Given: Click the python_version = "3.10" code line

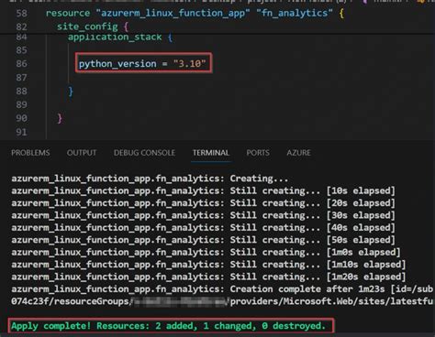Looking at the screenshot, I should click(x=142, y=63).
